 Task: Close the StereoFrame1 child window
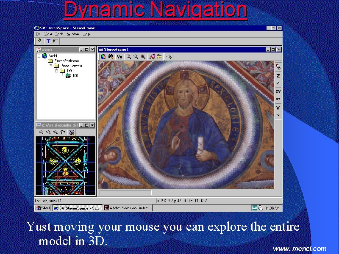tap(279, 50)
